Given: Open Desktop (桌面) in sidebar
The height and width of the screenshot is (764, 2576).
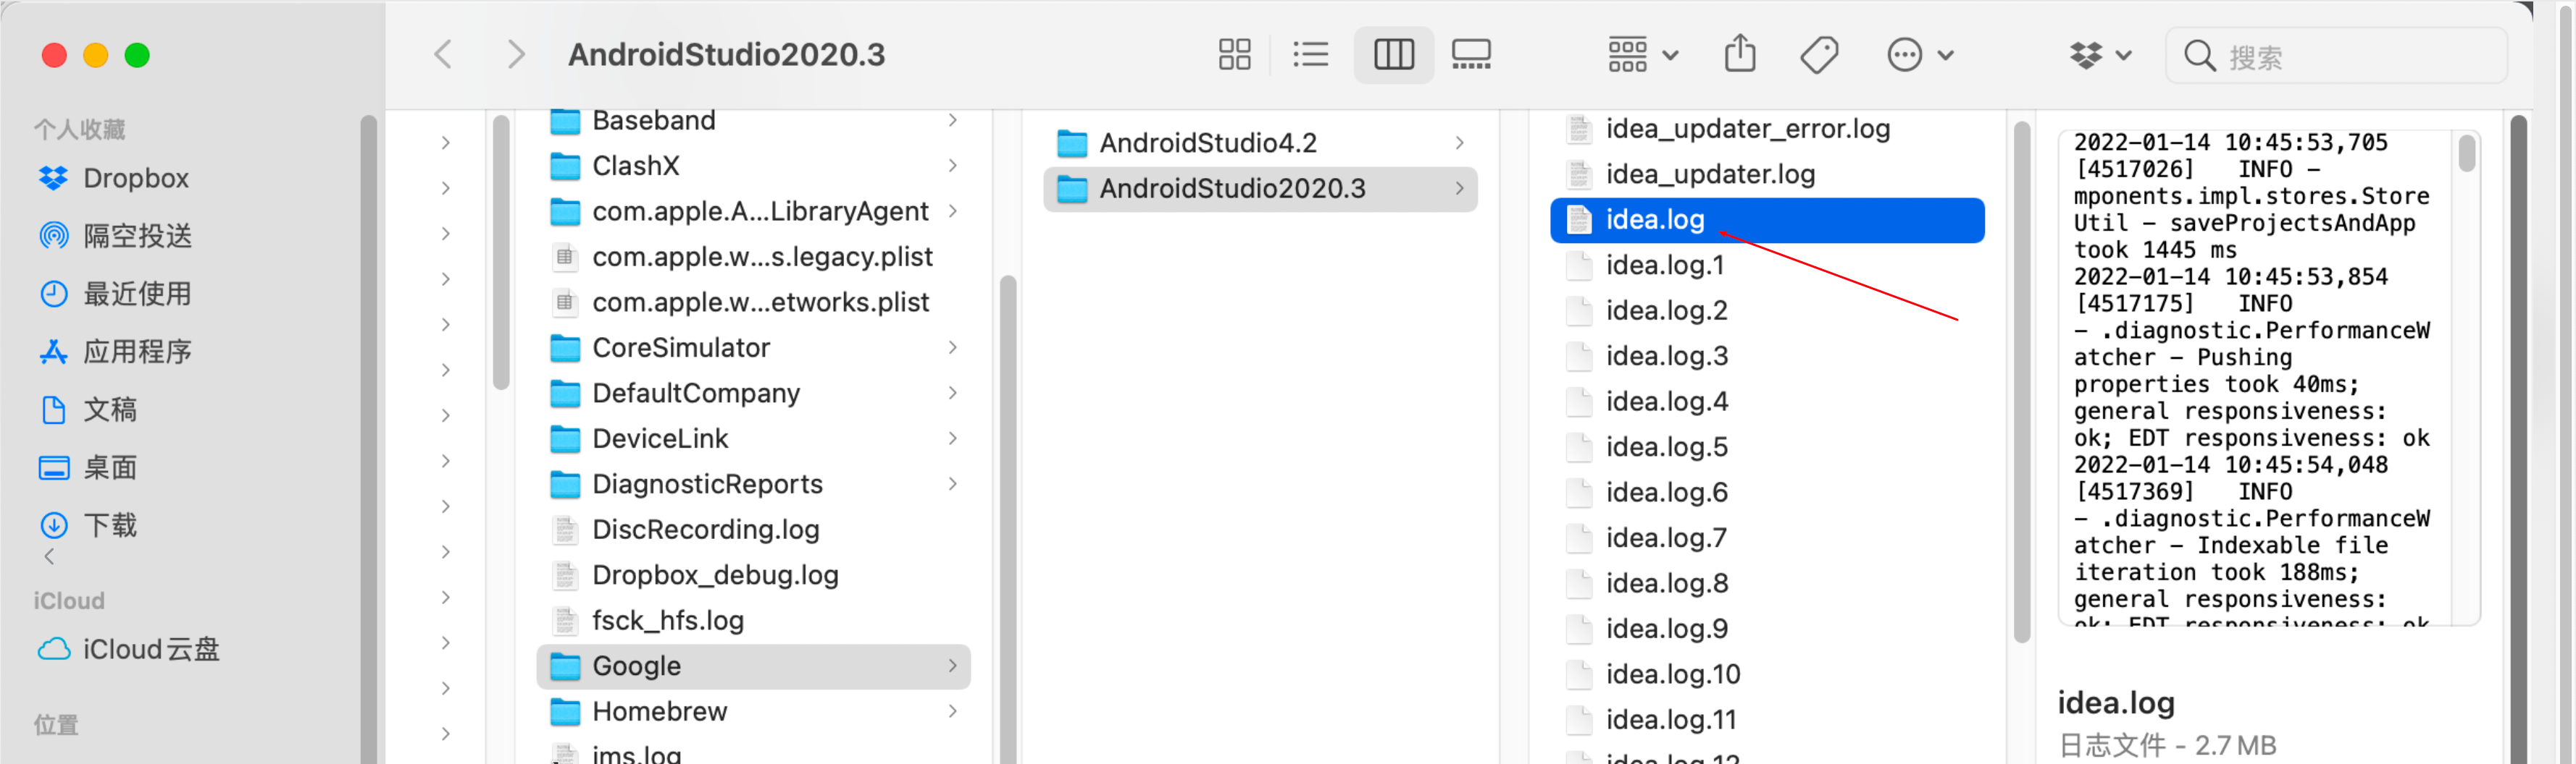Looking at the screenshot, I should click(x=88, y=467).
